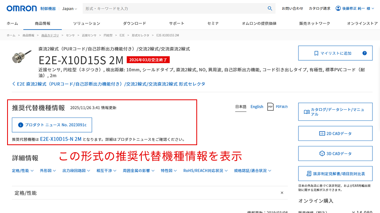The height and width of the screenshot is (213, 380).
Task: Expand the 定格/性能 anchor link
Action: click(24, 171)
